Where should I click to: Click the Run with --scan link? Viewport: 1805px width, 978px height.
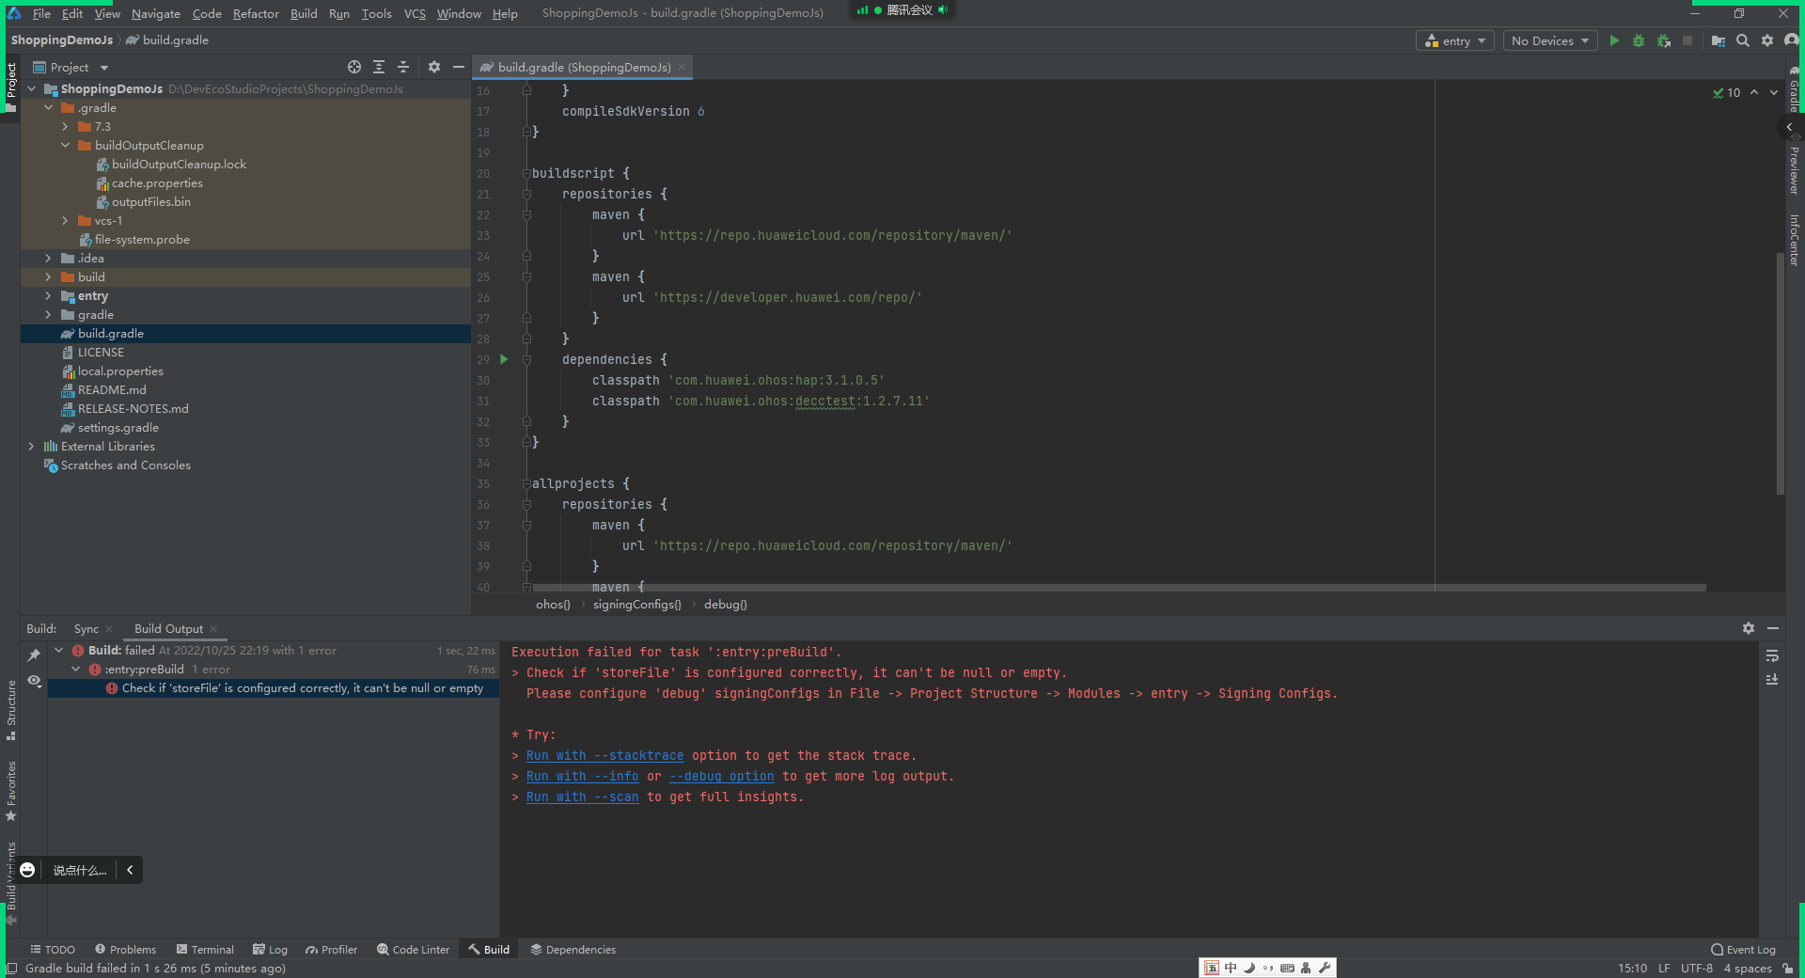coord(583,797)
